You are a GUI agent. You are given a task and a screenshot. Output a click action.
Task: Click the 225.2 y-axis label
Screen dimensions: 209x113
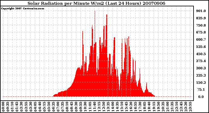tap(201, 75)
